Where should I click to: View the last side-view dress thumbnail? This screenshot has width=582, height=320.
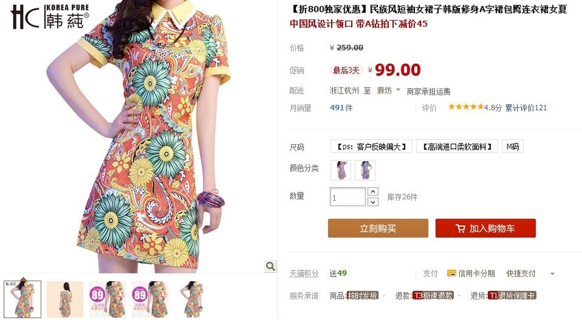tap(192, 299)
